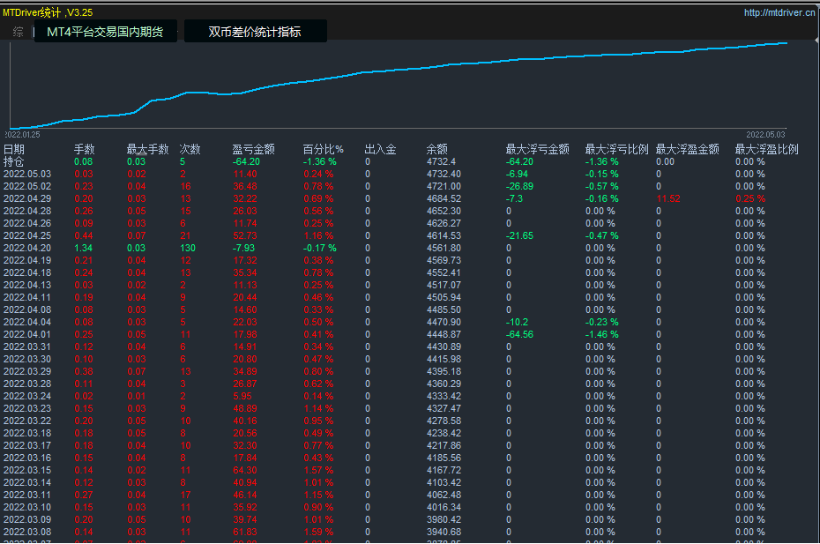Click the balance value 4561.80
The width and height of the screenshot is (820, 544).
pyautogui.click(x=444, y=248)
